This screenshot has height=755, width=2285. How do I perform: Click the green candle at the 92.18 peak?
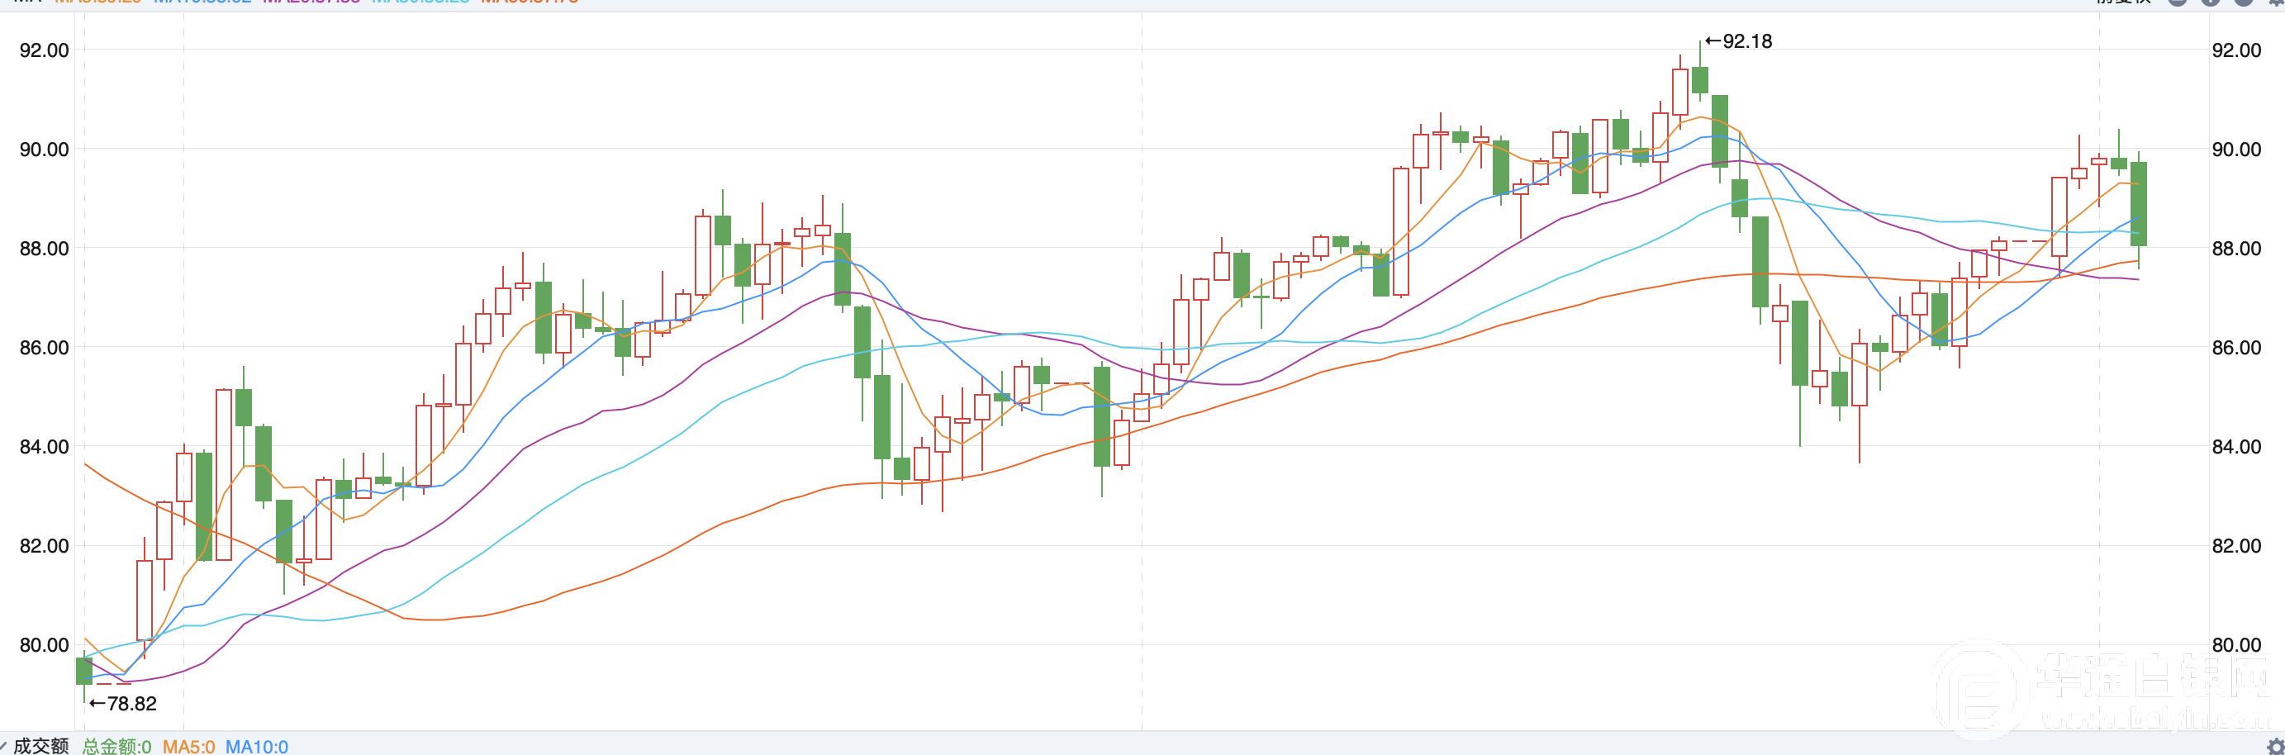pos(1699,80)
